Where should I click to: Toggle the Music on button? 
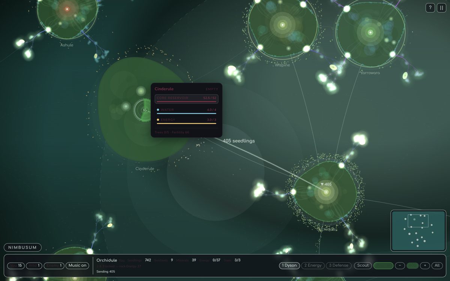point(78,266)
